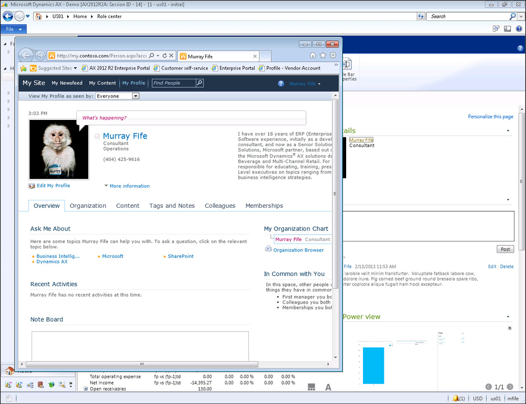Open IE Favorites star icon
Screen dimensions: 526x404
tap(323, 55)
